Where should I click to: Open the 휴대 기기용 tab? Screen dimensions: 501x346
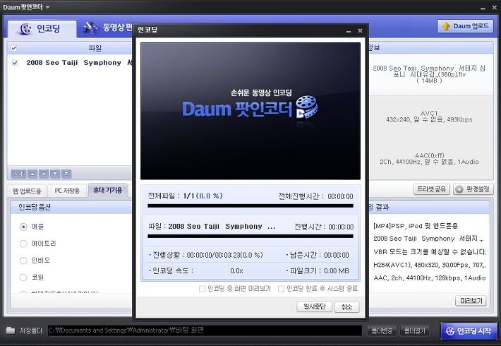pos(108,190)
